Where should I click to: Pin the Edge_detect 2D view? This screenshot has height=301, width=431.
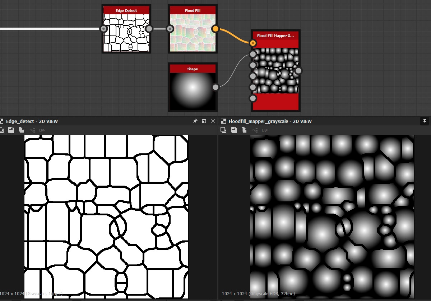(x=195, y=121)
